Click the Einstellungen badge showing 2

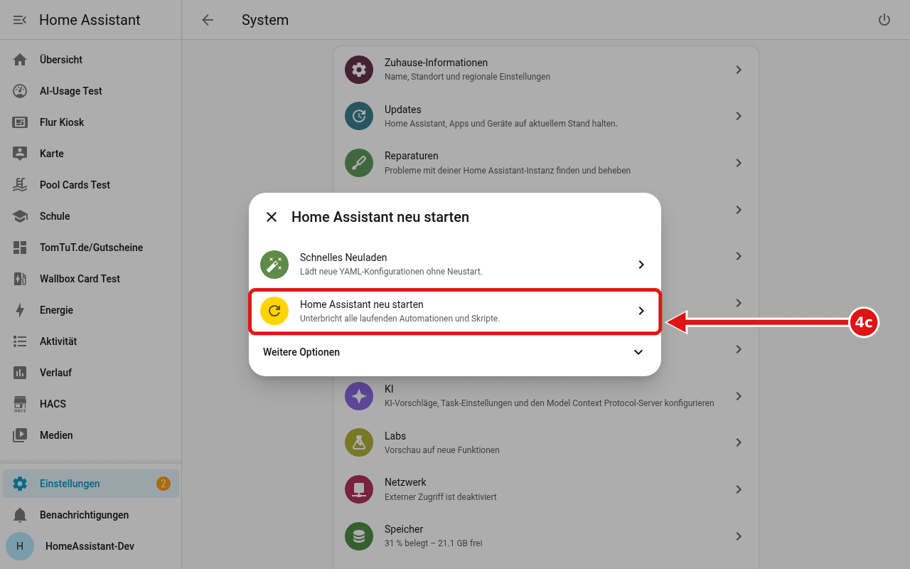pos(164,484)
